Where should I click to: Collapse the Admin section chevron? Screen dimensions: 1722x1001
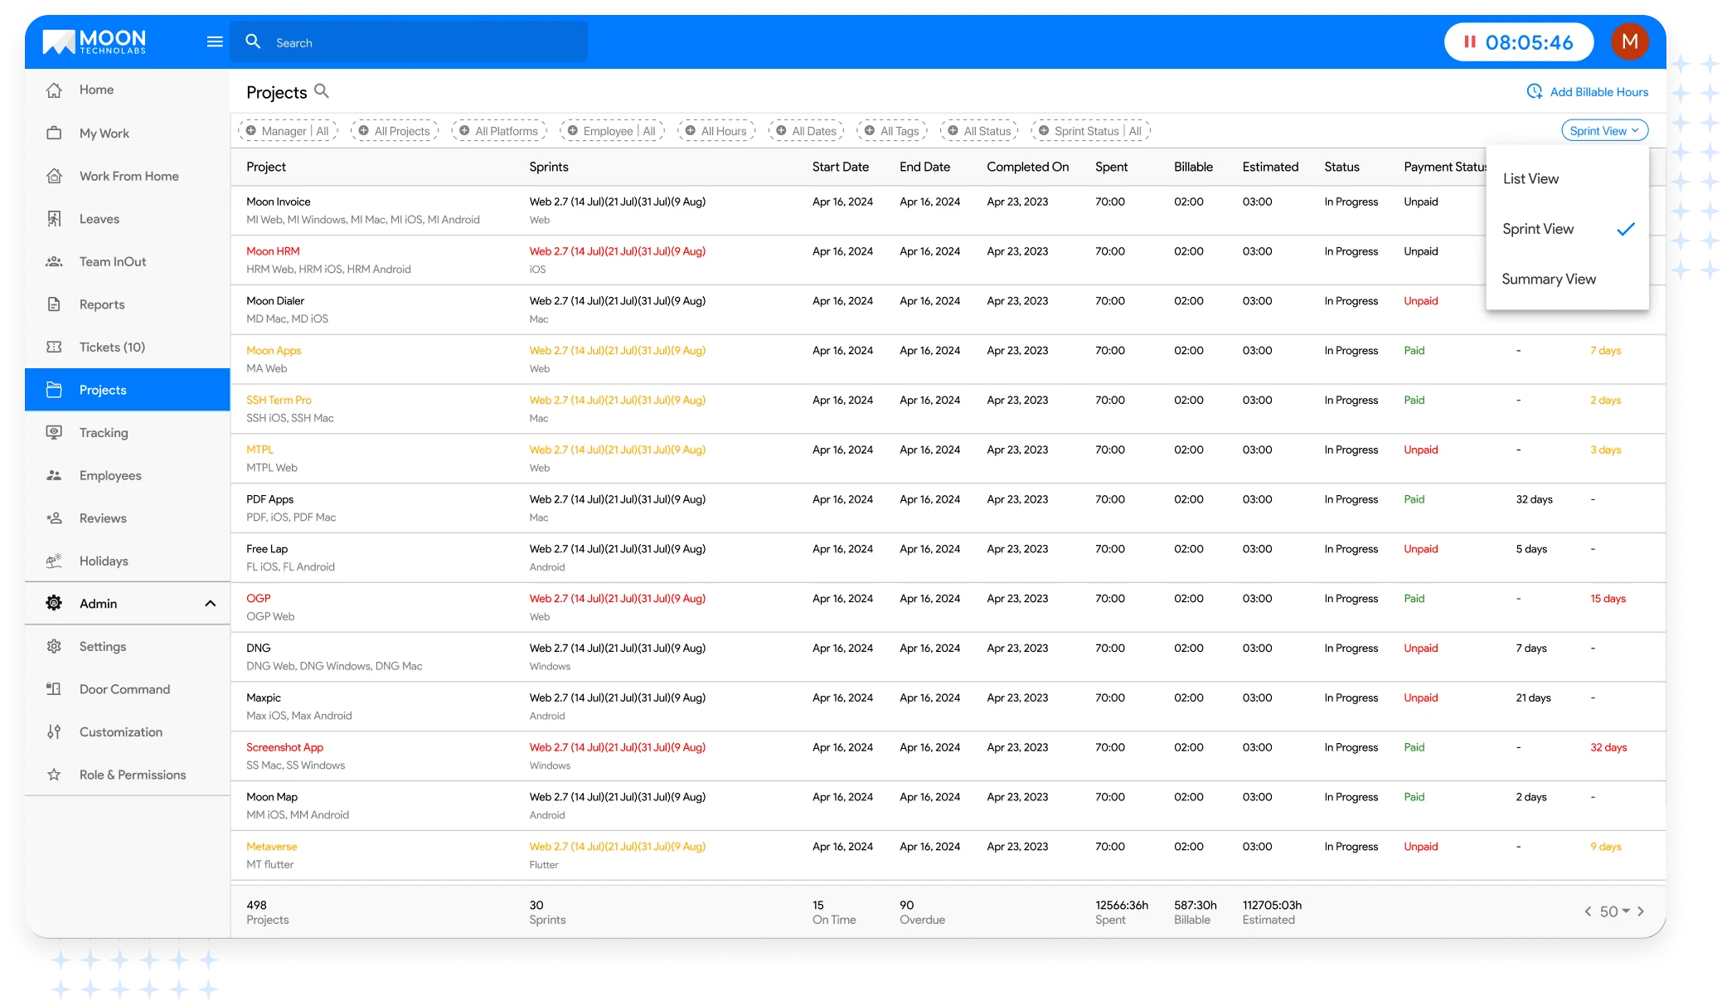click(x=211, y=603)
